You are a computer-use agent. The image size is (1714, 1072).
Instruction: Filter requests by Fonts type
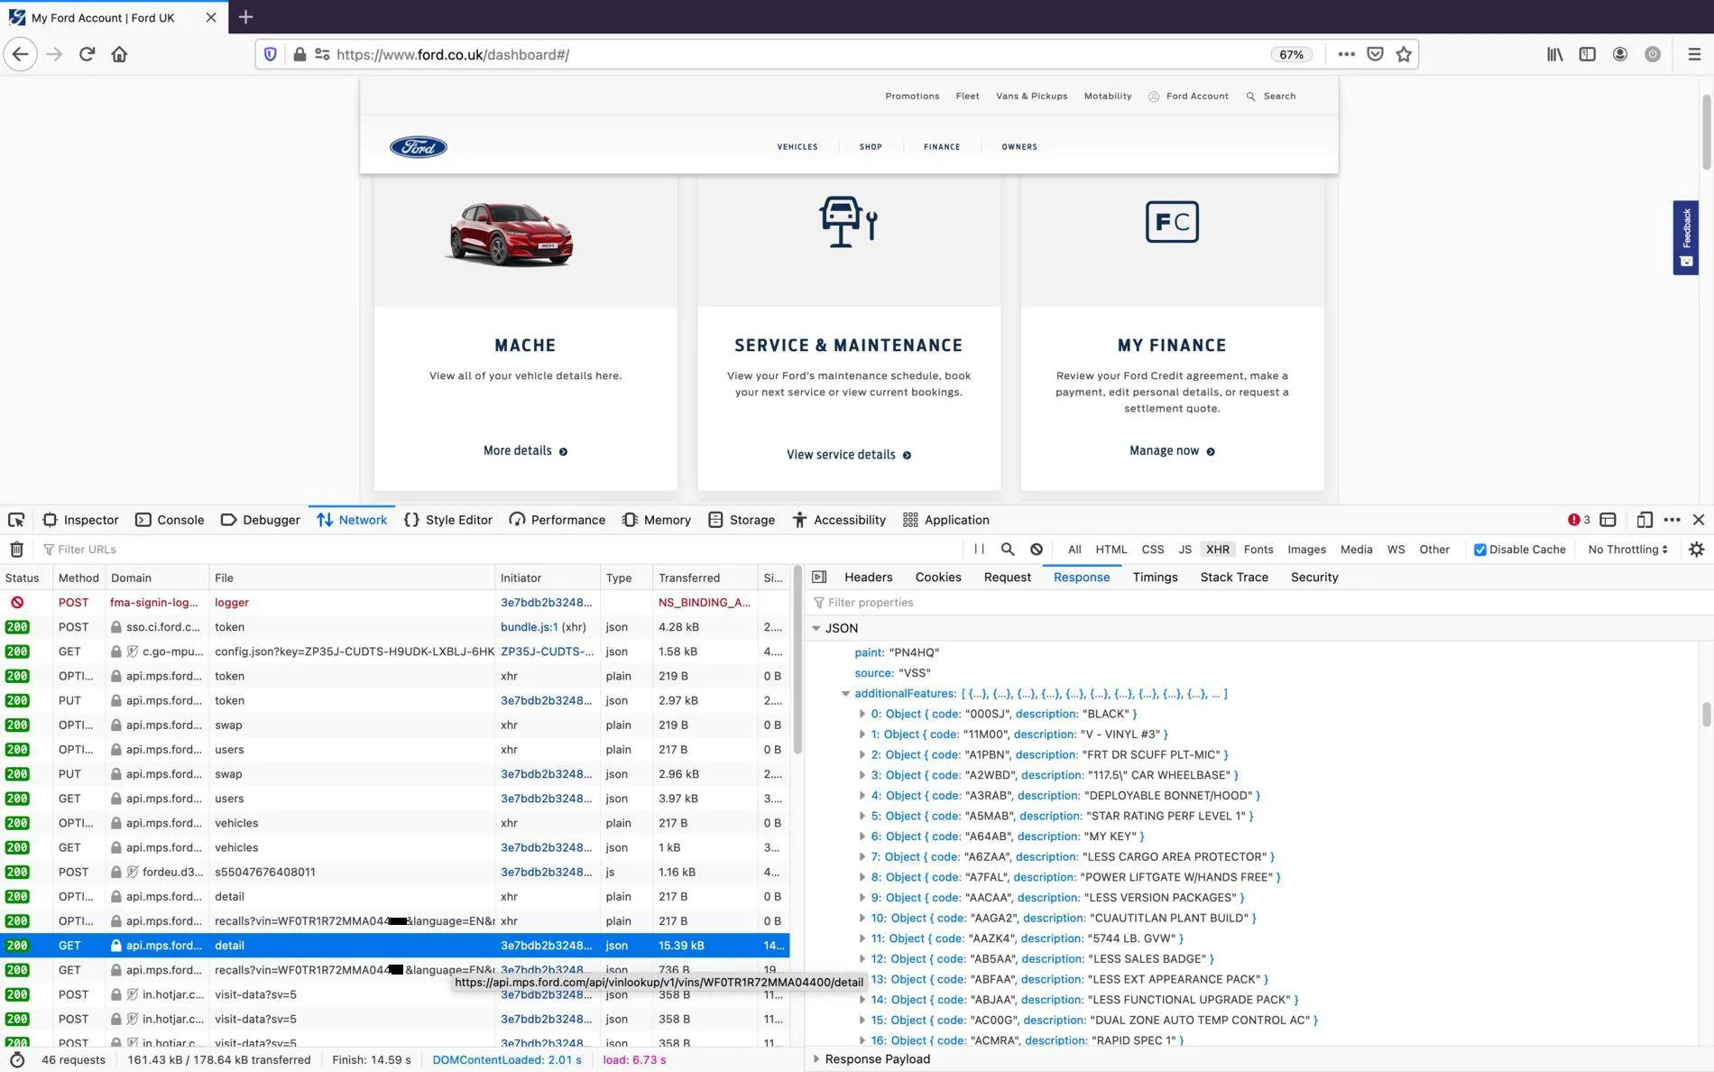click(1258, 549)
